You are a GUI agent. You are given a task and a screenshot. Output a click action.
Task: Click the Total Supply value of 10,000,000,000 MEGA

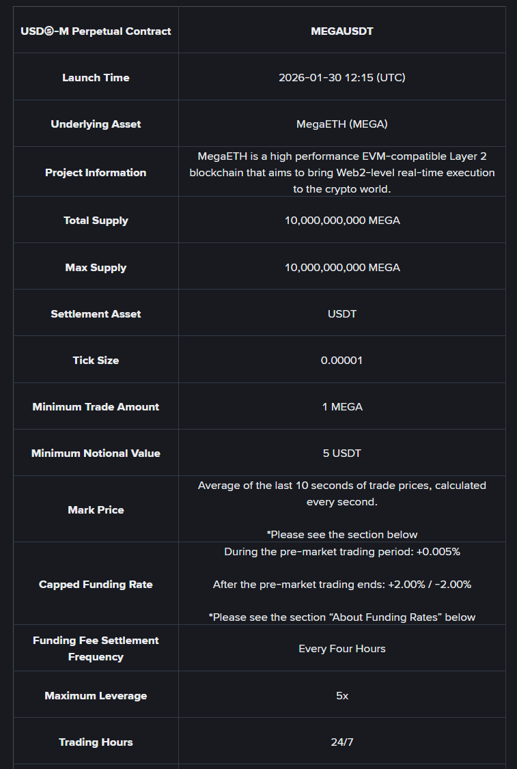coord(341,221)
